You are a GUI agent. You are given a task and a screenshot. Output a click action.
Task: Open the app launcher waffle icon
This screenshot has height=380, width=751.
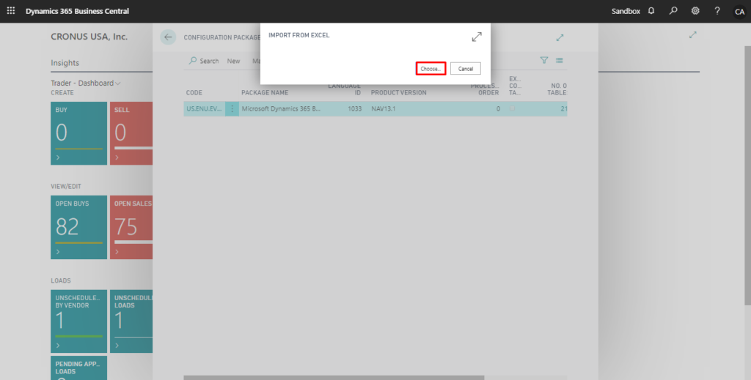tap(10, 10)
